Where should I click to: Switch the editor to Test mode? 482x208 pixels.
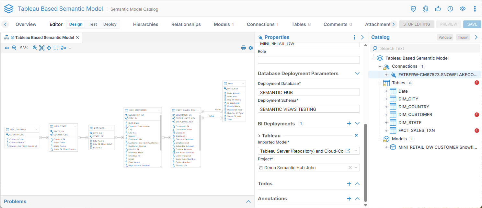coord(93,24)
